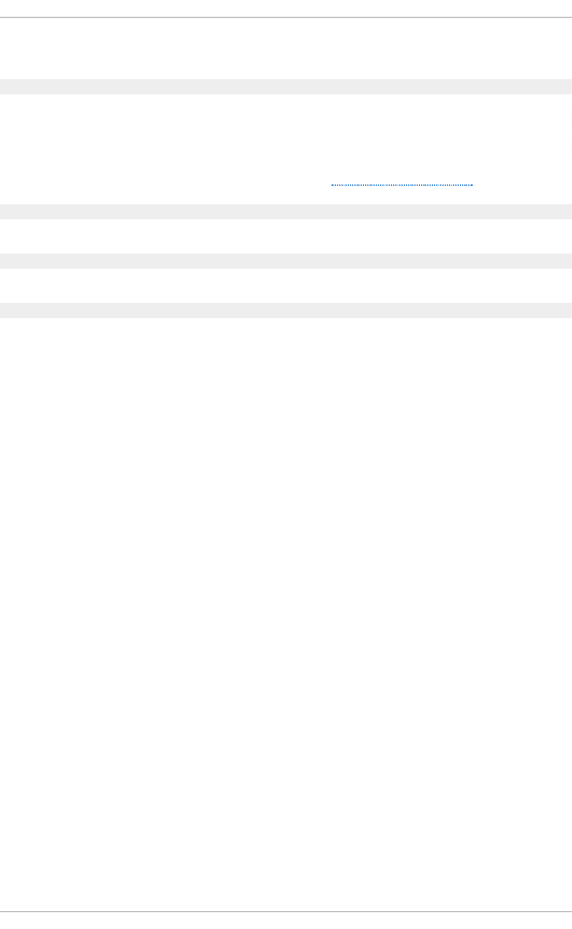Click the lower small gray mark on right edge
This screenshot has height=929, width=572.
coord(571,148)
